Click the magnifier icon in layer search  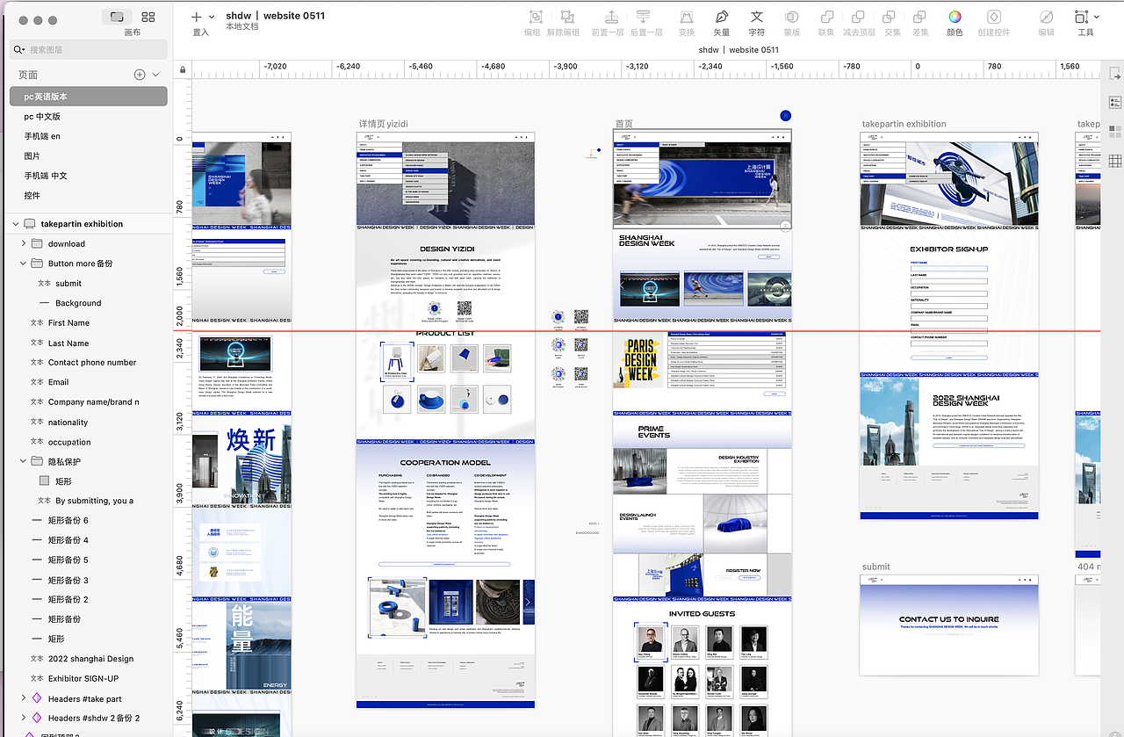pos(19,50)
